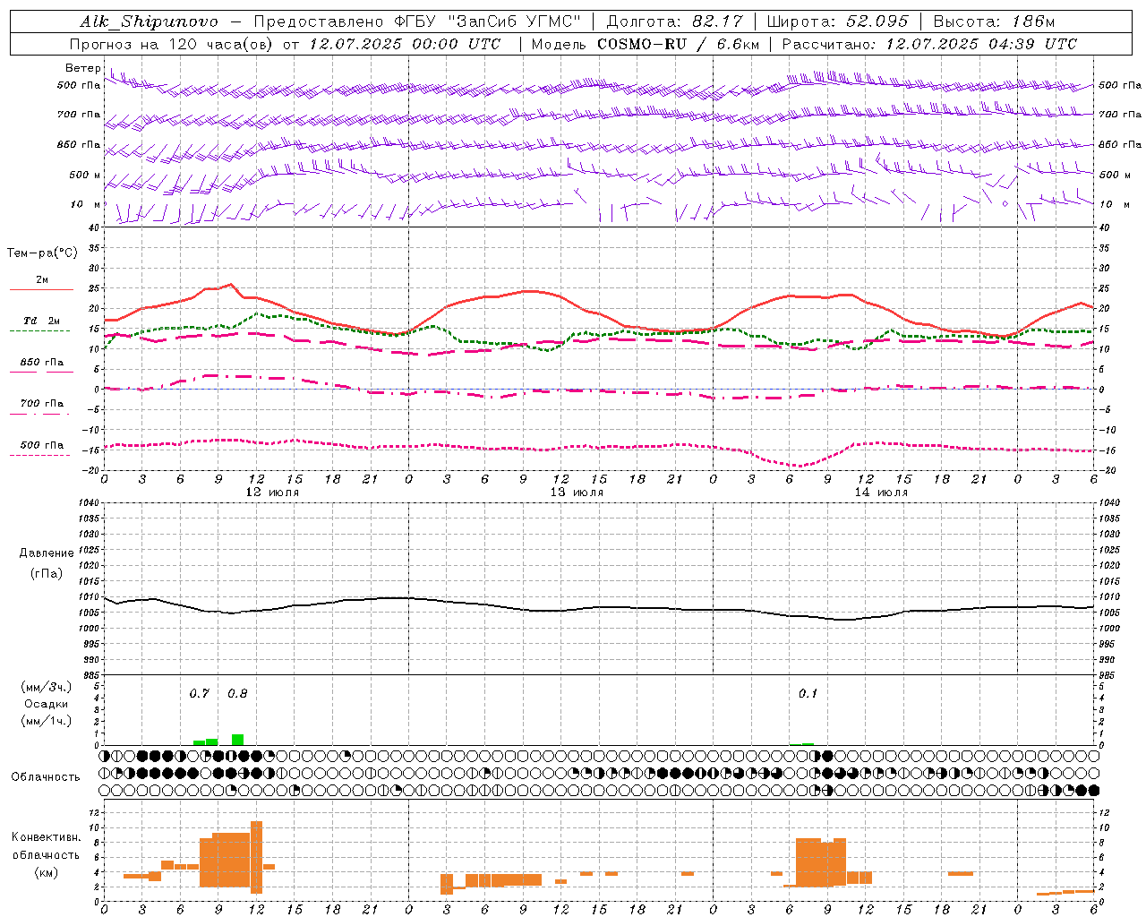Click the tallest orange convective cloud bar
Image resolution: width=1146 pixels, height=917 pixels.
256,857
